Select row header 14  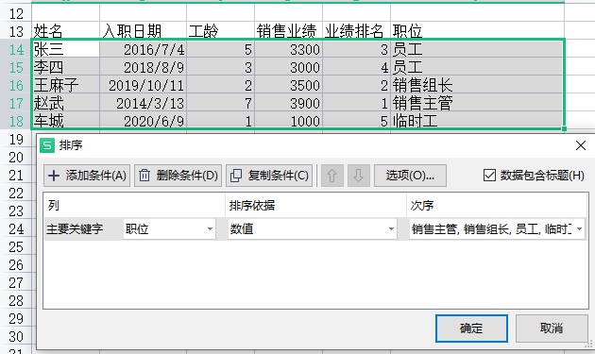click(15, 49)
